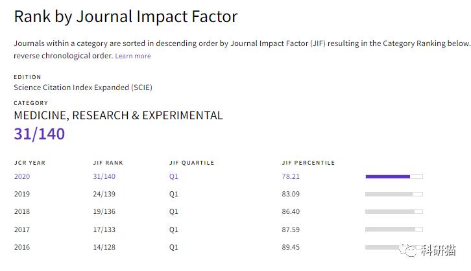Click the 2018 percentile bar
Image resolution: width=471 pixels, height=271 pixels.
[394, 211]
